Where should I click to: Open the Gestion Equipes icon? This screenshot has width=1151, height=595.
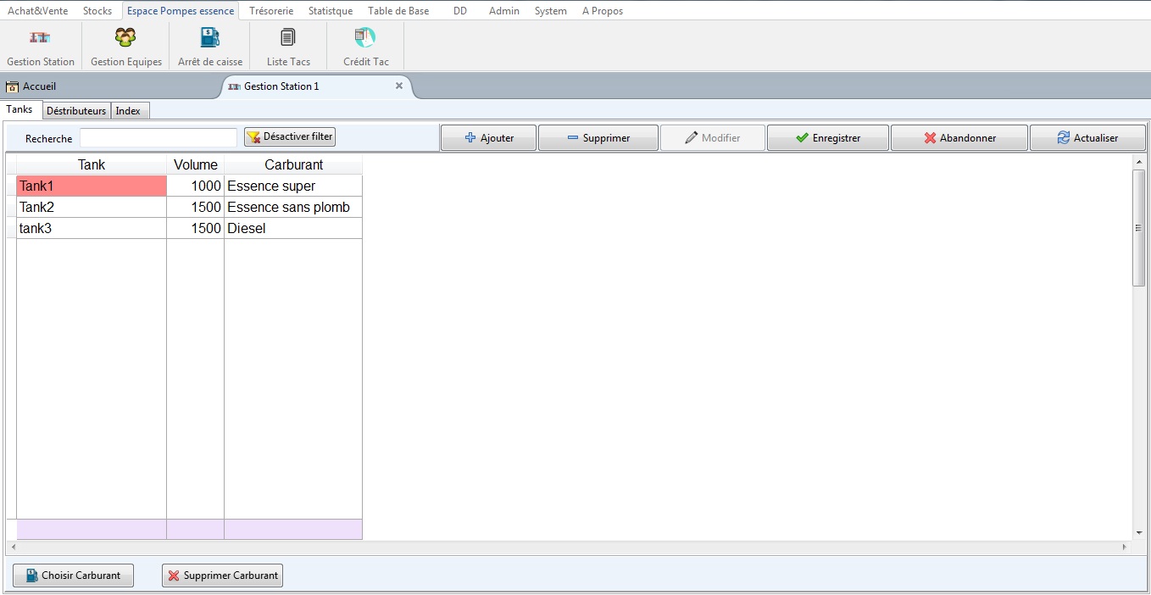click(x=125, y=47)
